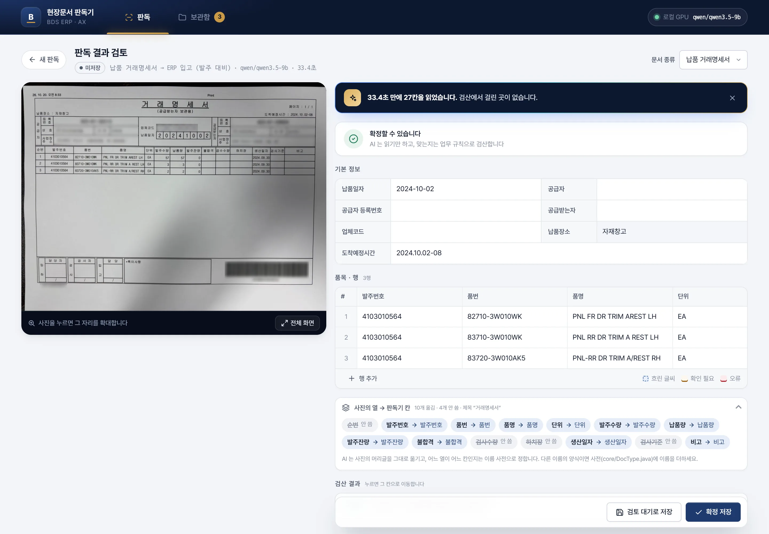Click the 보관함 count badge 3
This screenshot has height=534, width=769.
219,17
